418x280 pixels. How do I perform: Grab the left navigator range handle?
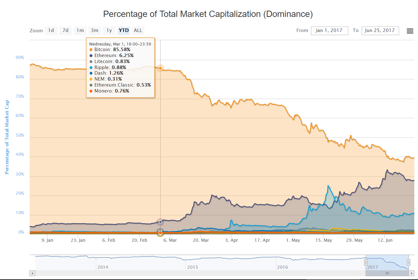[366, 262]
